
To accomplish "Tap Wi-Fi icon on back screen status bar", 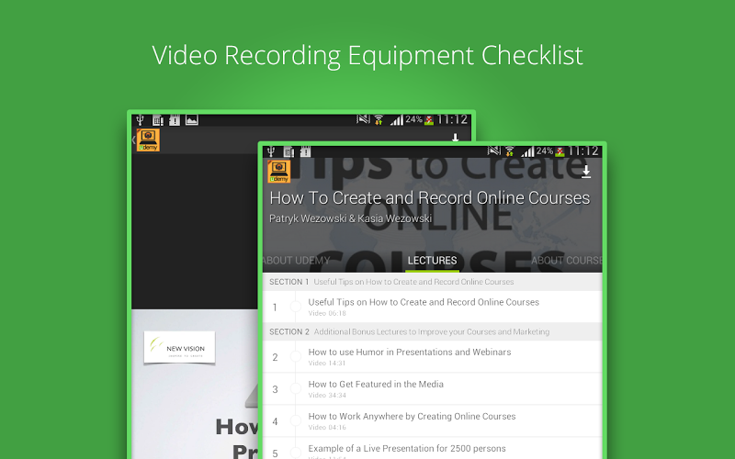I will pos(379,120).
